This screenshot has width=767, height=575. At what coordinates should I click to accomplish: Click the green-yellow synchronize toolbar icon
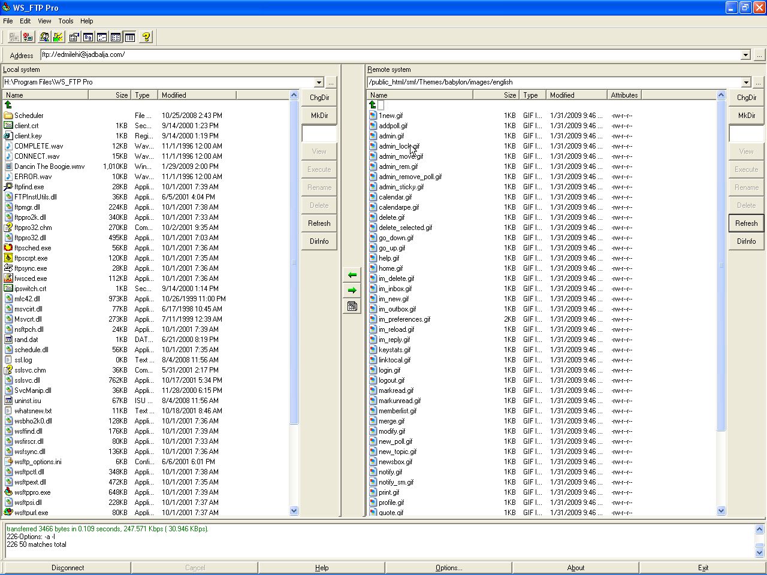coord(58,37)
